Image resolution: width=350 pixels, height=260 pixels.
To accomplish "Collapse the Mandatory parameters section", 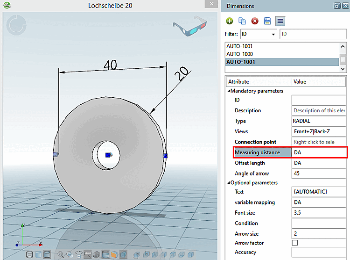I will pos(229,91).
